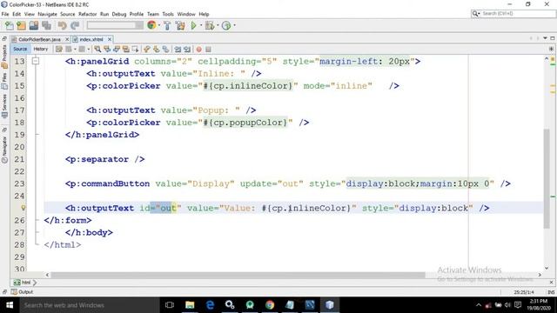Open the Navigate menu
The height and width of the screenshot is (313, 557).
47,14
